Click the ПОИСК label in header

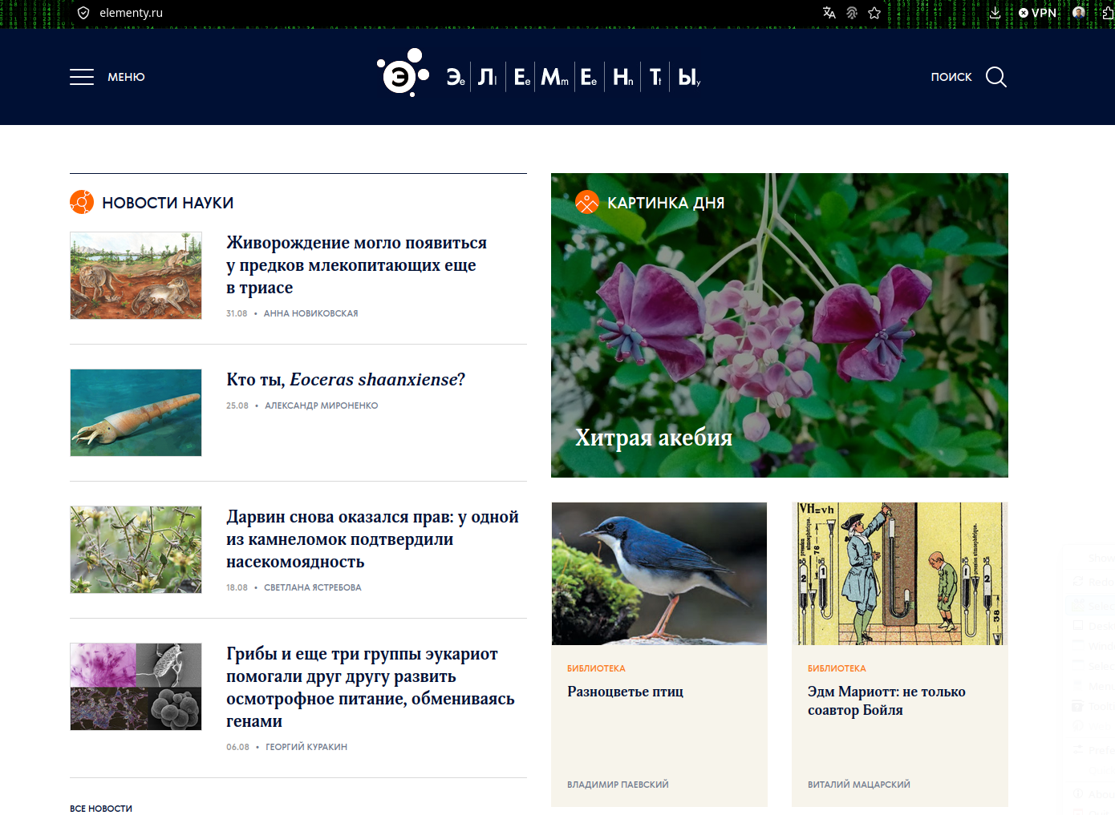[951, 77]
